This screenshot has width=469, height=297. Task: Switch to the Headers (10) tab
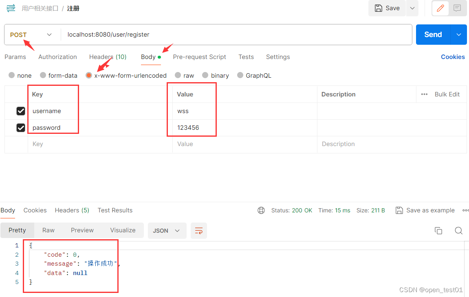pos(108,57)
